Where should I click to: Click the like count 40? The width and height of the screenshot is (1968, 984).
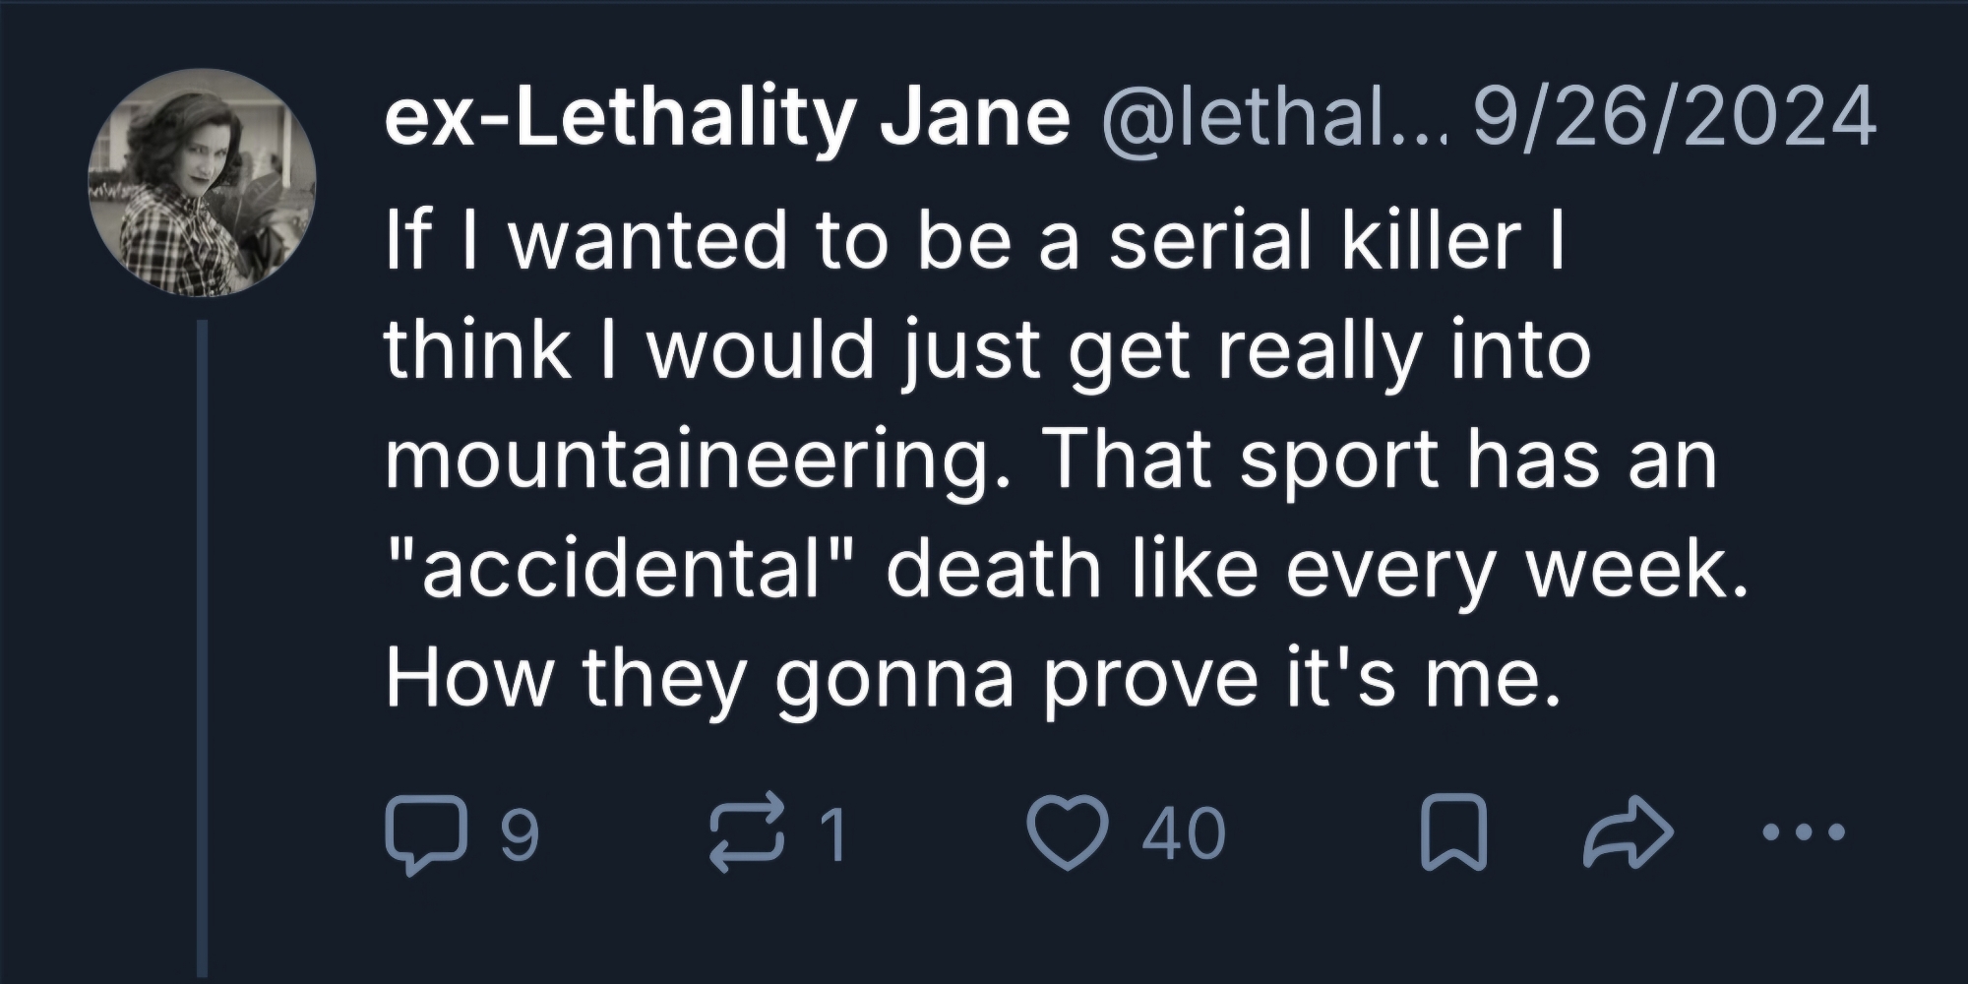tap(1185, 835)
